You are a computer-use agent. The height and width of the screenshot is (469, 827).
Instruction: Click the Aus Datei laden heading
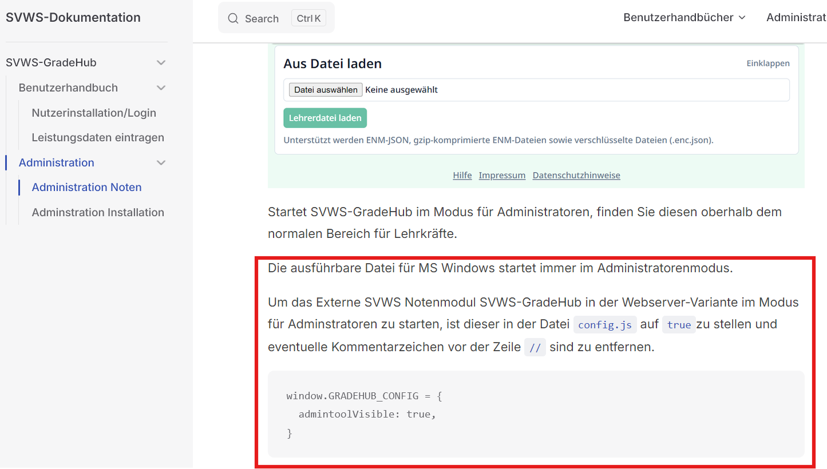coord(333,63)
